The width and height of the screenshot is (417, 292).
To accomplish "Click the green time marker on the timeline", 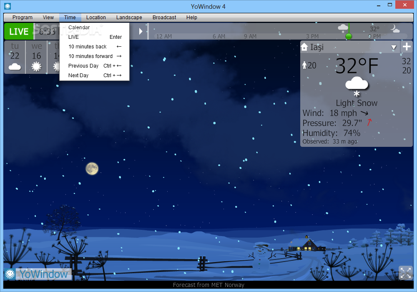I will (348, 36).
